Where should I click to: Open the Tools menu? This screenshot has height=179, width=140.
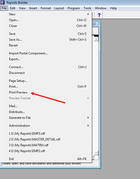click(x=87, y=8)
